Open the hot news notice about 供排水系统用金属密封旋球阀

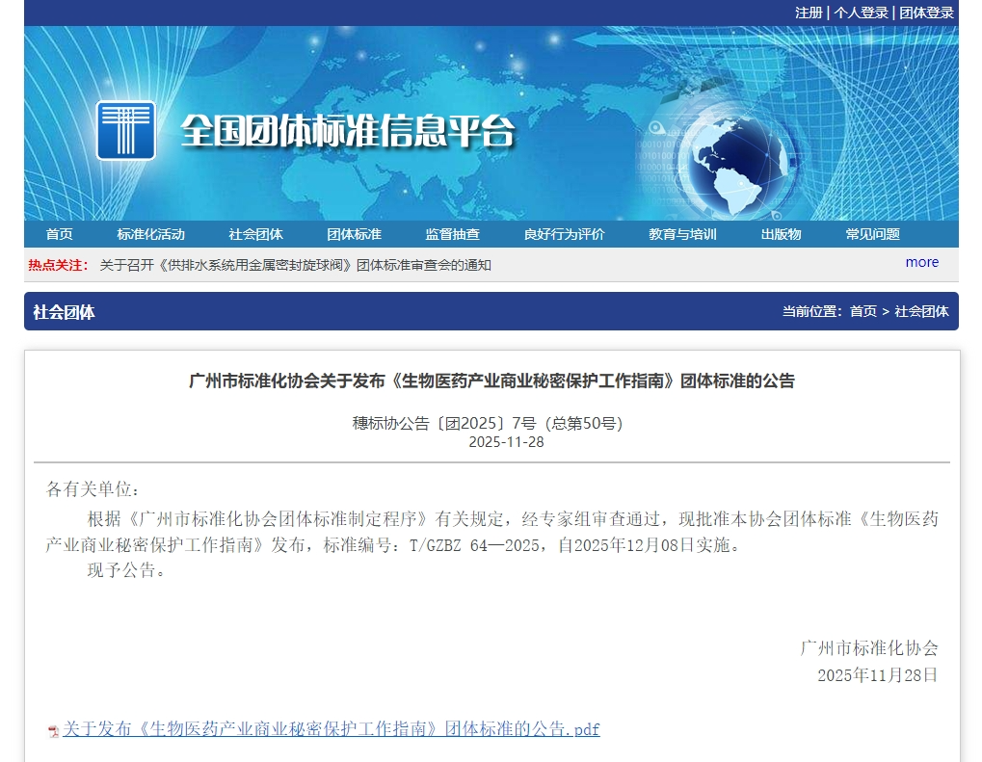coord(295,265)
